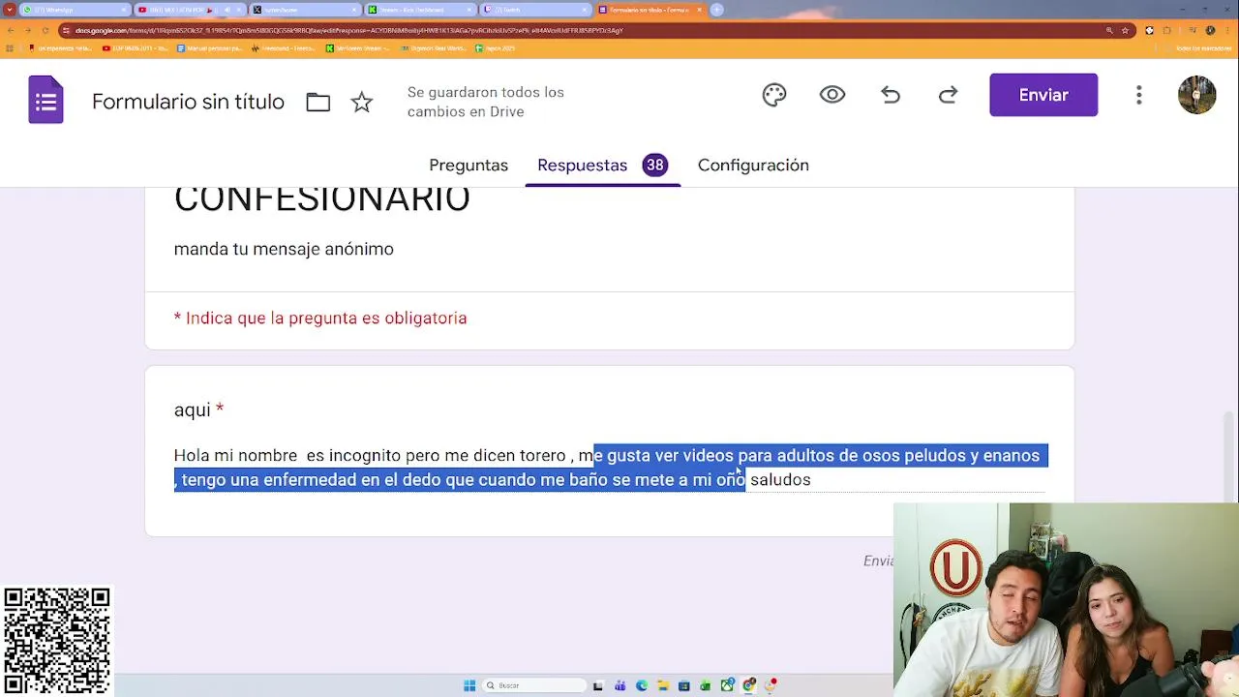The width and height of the screenshot is (1239, 697).
Task: Bookmark this page with address bar star
Action: (1125, 30)
